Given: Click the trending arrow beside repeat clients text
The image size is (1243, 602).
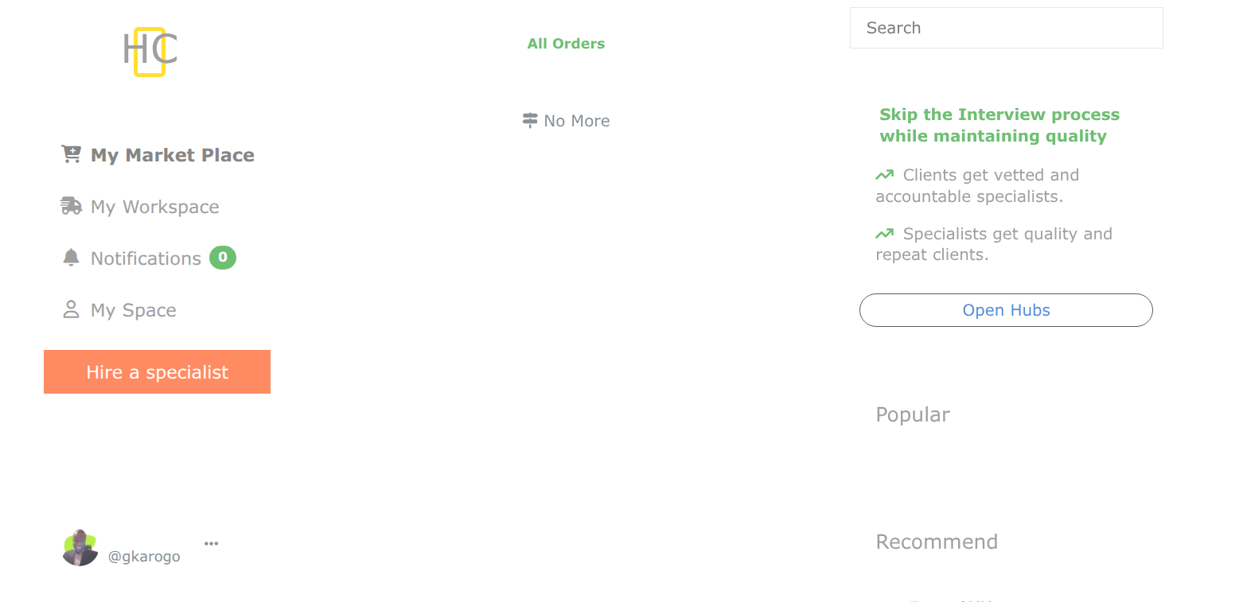Looking at the screenshot, I should [884, 233].
